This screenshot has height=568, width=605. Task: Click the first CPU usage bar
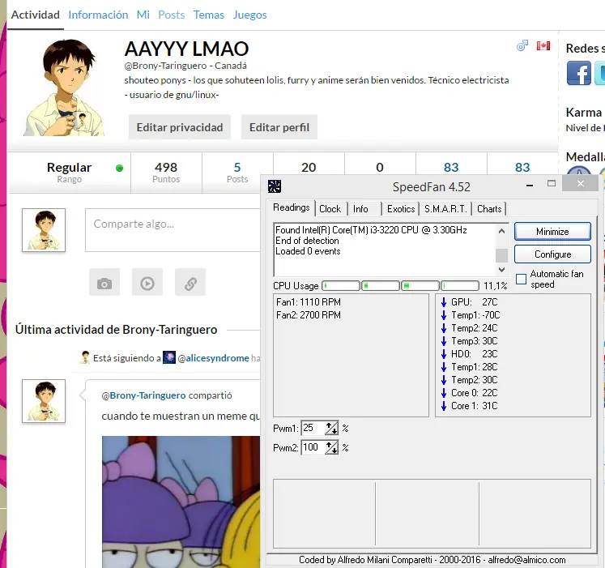click(341, 286)
